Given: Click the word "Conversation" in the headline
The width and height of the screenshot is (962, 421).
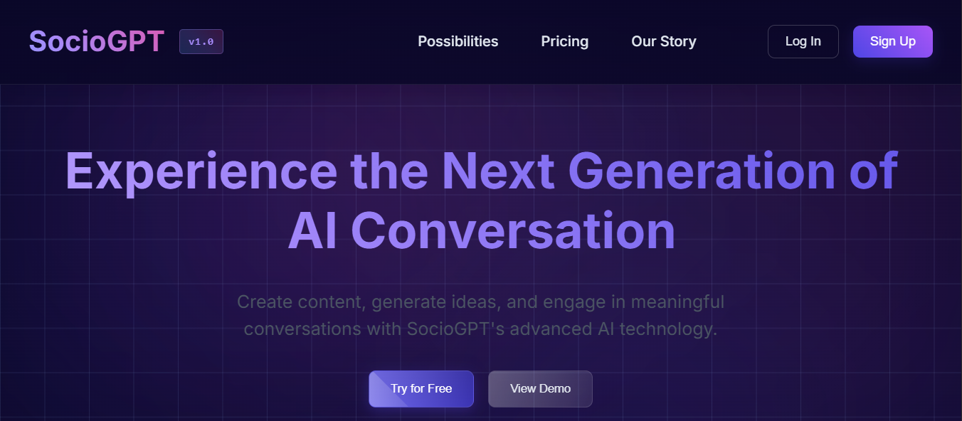Looking at the screenshot, I should (512, 230).
